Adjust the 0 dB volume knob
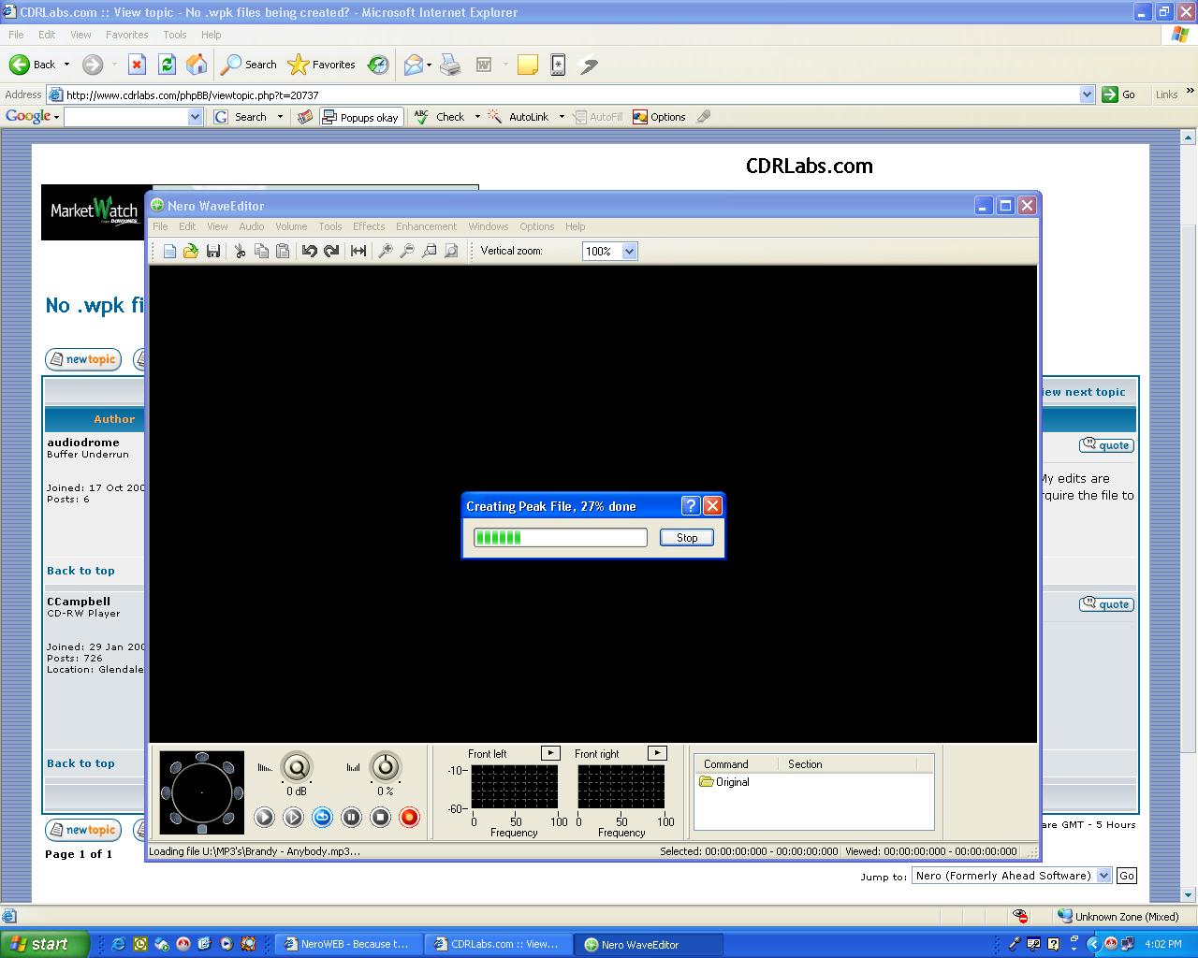The image size is (1198, 958). tap(297, 767)
